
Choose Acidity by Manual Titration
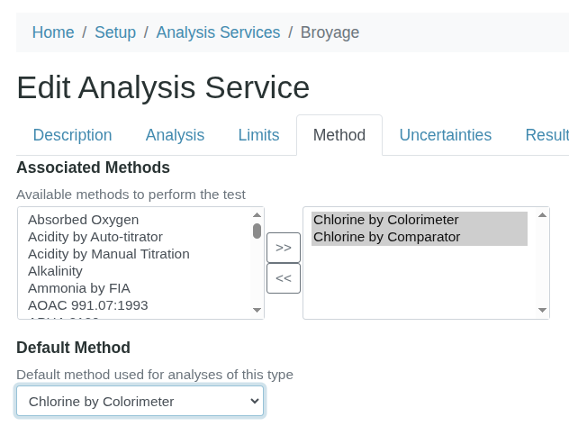pos(109,254)
